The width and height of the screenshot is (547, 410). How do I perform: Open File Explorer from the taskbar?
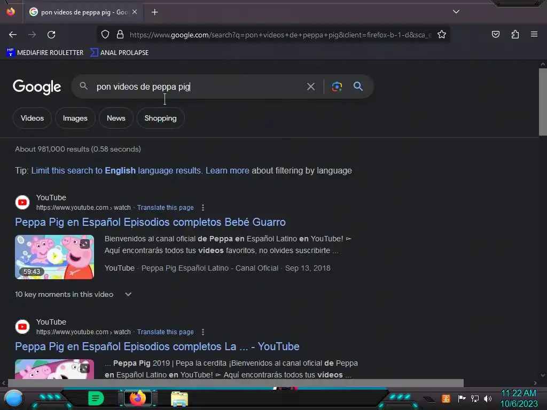coord(179,399)
